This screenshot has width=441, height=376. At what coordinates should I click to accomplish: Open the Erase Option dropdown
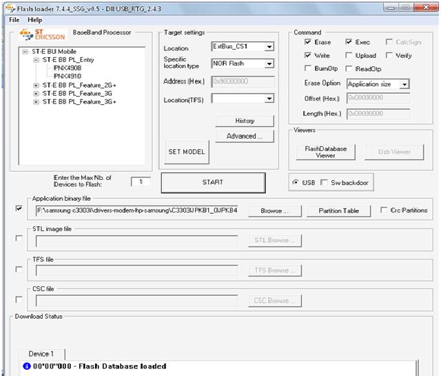coord(404,84)
